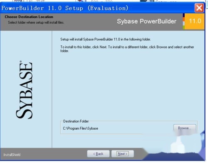Viewport: 208px width, 163px height.
Task: Open the Browse dialog for destination folder
Action: (185, 128)
